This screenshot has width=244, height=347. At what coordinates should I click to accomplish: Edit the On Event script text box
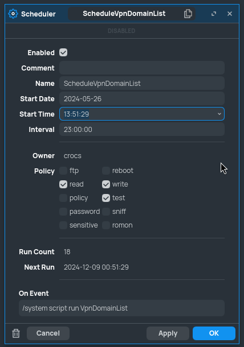(x=121, y=308)
